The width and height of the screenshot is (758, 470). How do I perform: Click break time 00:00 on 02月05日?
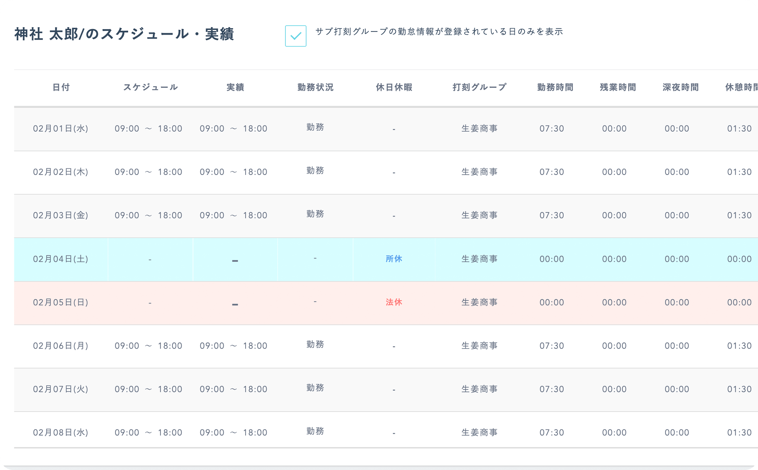[x=739, y=302]
